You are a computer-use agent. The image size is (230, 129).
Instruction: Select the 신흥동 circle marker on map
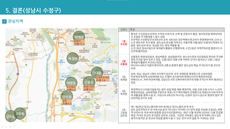89,82
